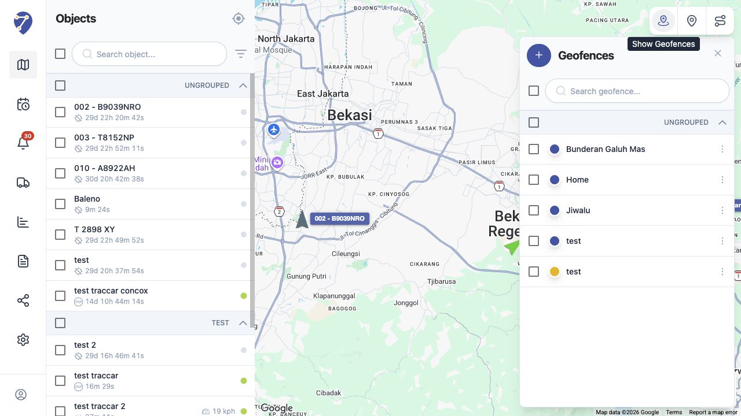Open options menu for blue test geofence

[x=722, y=241]
